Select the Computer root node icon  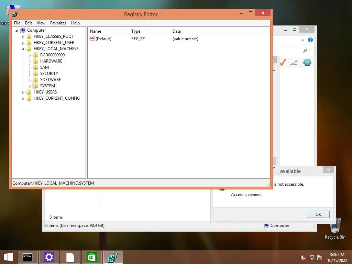(22, 30)
